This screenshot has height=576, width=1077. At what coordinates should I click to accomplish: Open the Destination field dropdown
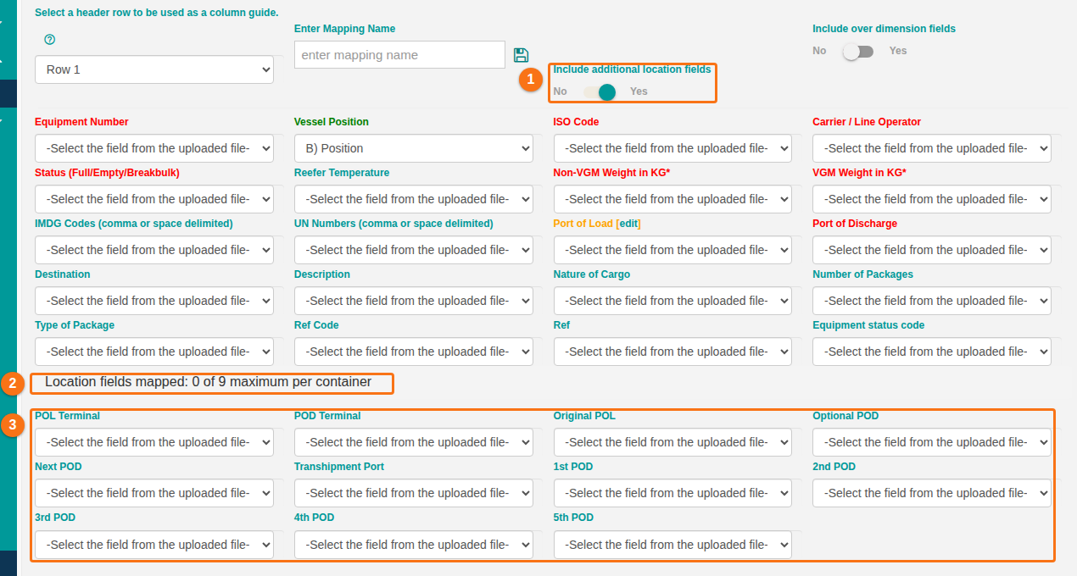point(154,301)
